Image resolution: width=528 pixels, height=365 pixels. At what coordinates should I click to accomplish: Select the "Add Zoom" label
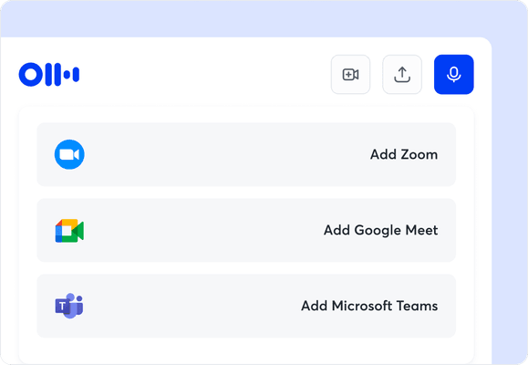[404, 154]
